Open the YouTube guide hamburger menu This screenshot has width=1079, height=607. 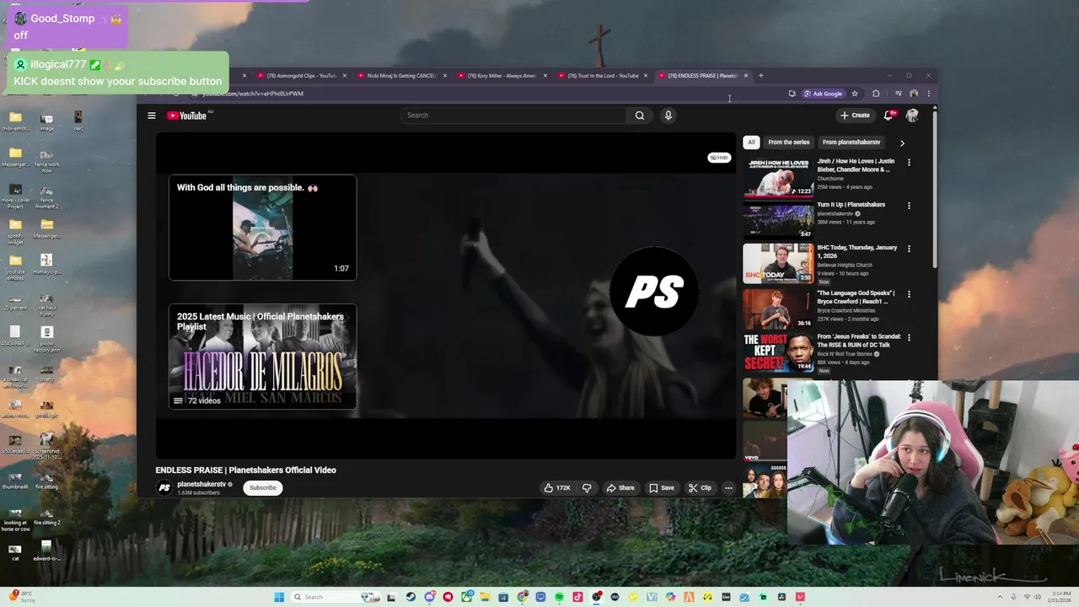152,115
